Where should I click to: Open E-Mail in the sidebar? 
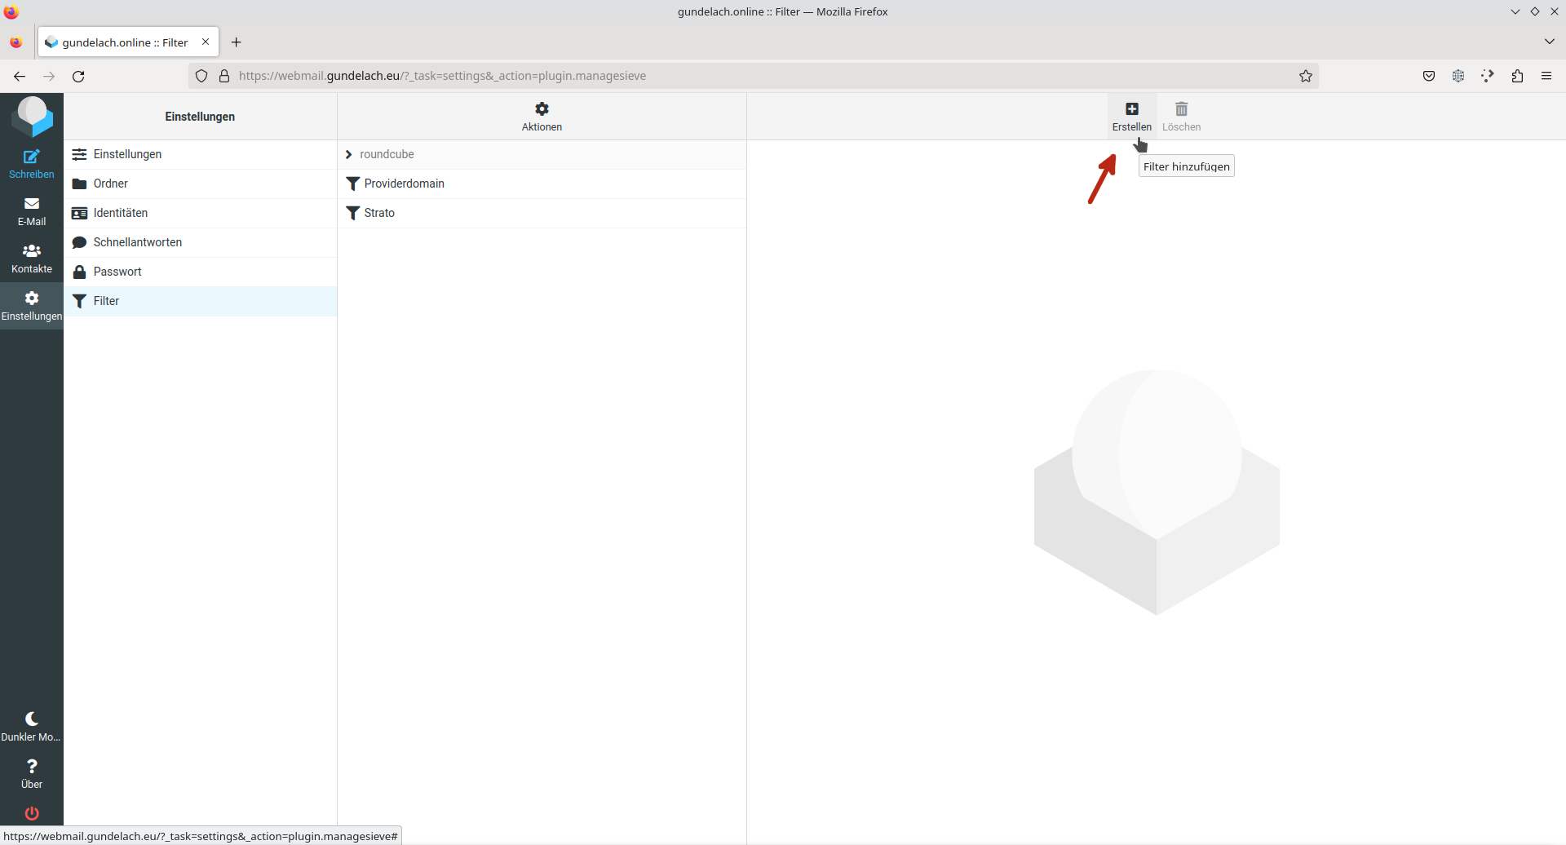32,210
